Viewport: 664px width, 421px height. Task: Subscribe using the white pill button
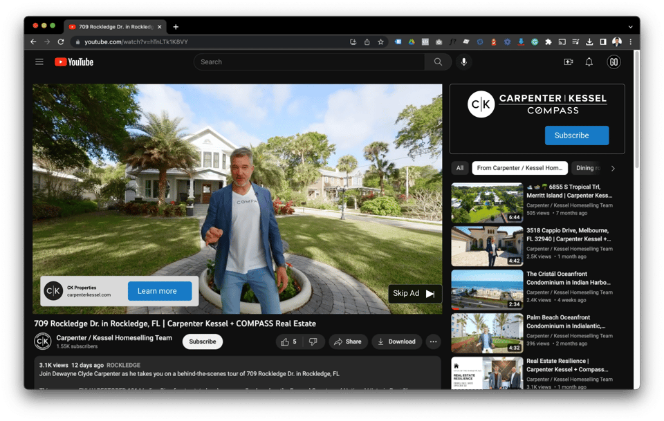(x=203, y=342)
